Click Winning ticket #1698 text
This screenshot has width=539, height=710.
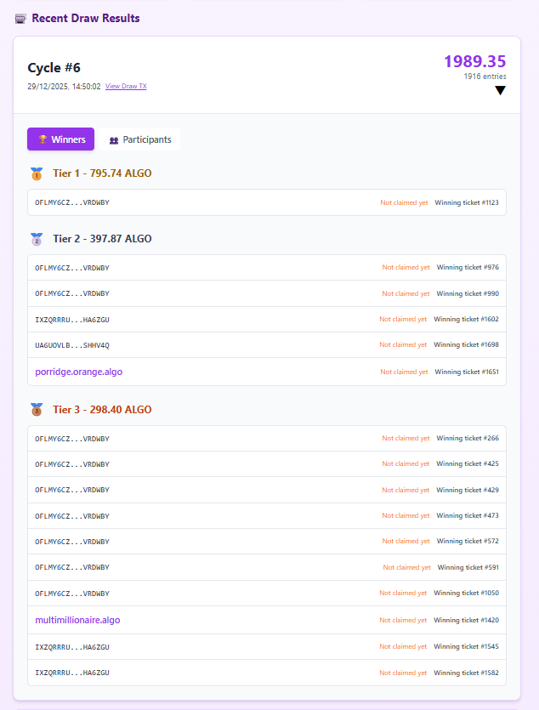click(x=466, y=344)
